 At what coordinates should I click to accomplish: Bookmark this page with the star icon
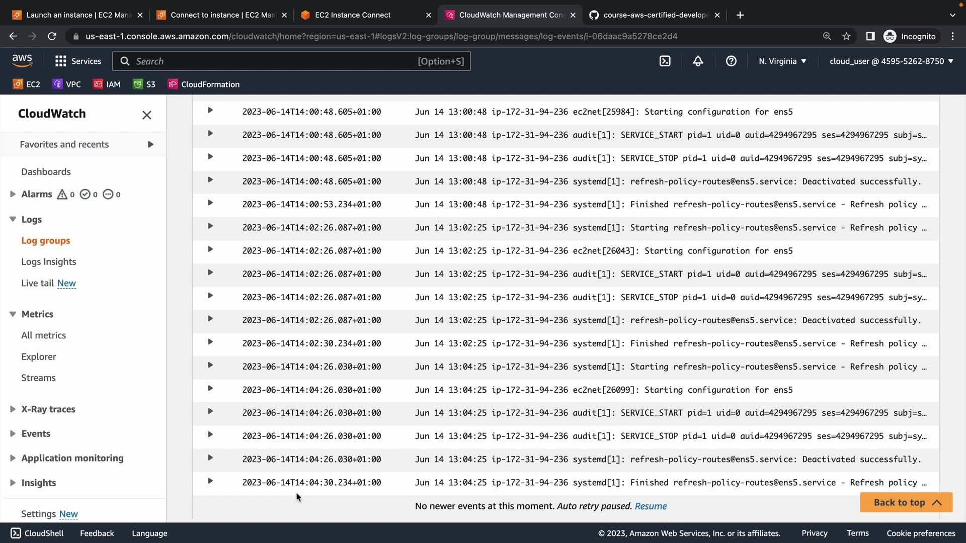pos(846,36)
